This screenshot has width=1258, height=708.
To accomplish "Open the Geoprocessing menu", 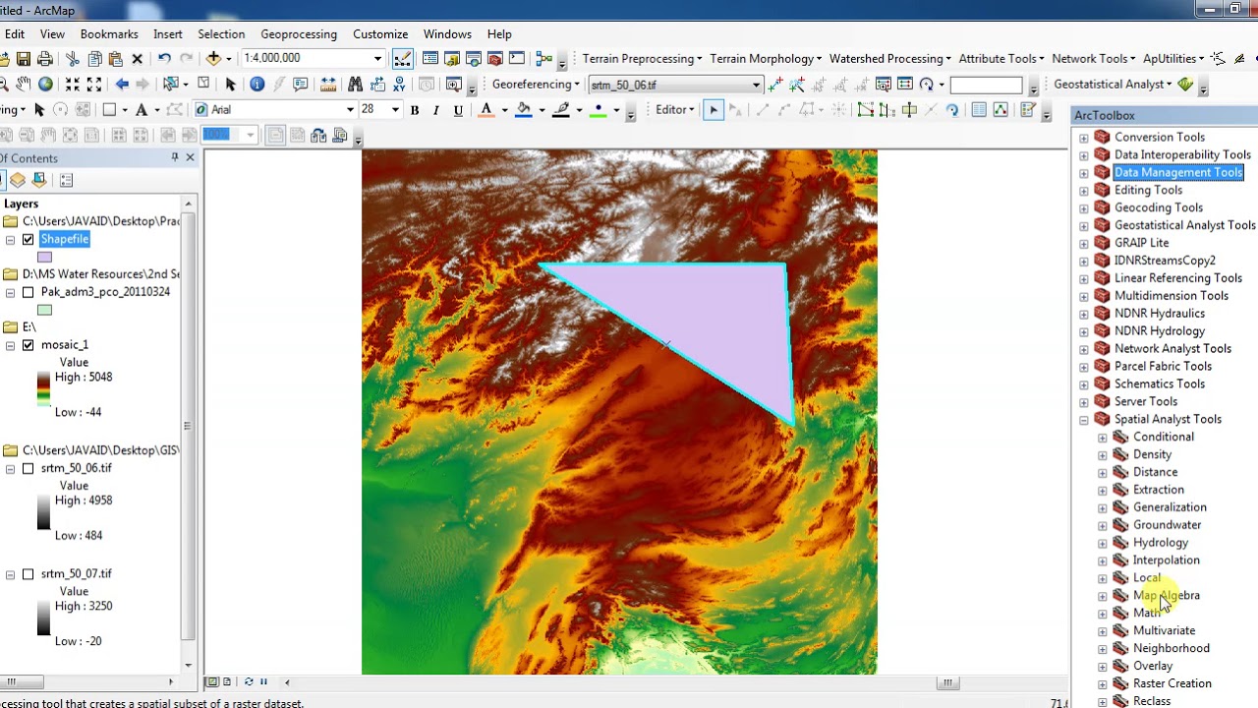I will coord(299,34).
